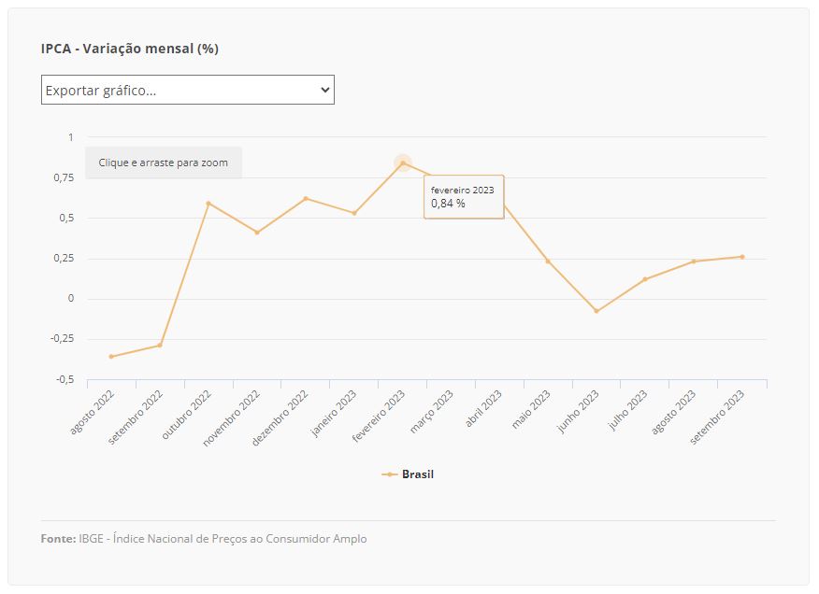Click the "0,84 %" value in the tooltip
819x594 pixels.
point(448,204)
